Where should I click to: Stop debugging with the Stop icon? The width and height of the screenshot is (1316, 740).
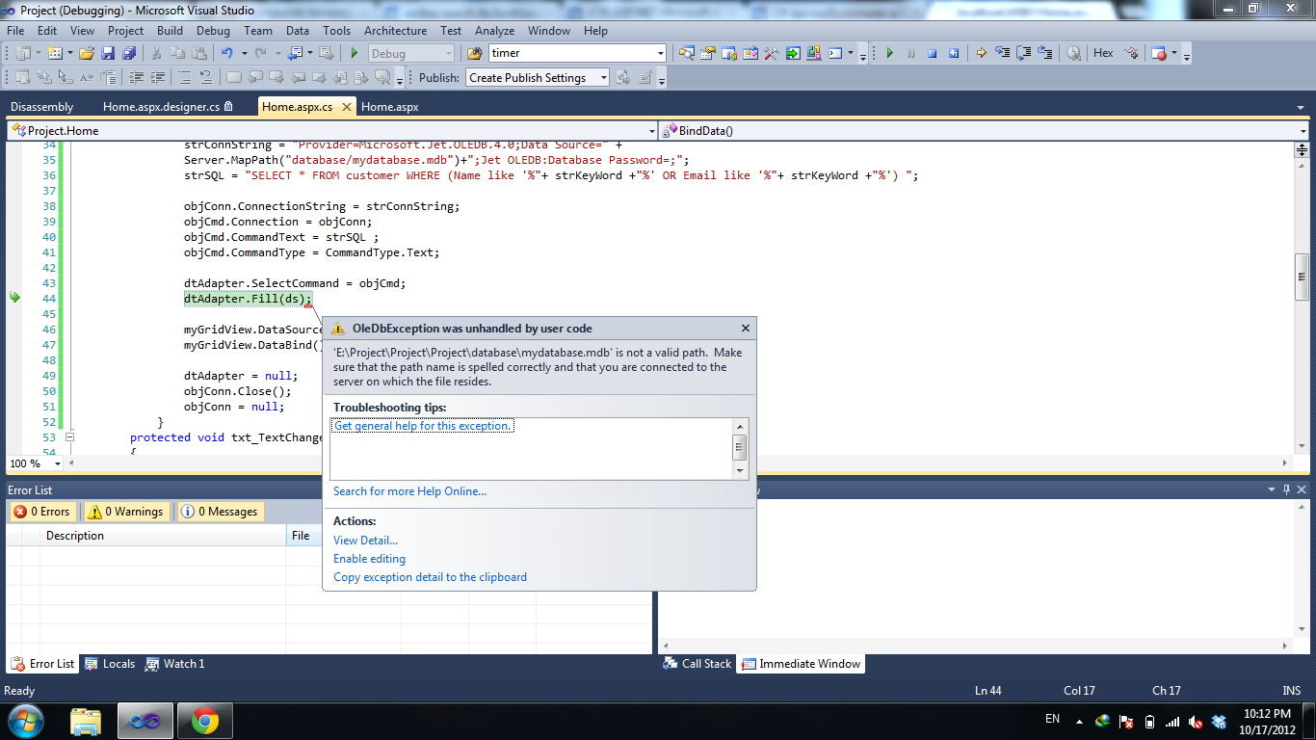point(932,54)
